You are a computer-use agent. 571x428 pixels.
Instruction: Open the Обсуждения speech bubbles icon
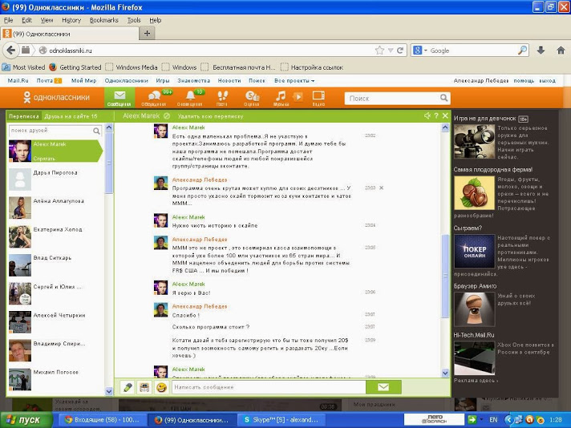click(x=154, y=98)
